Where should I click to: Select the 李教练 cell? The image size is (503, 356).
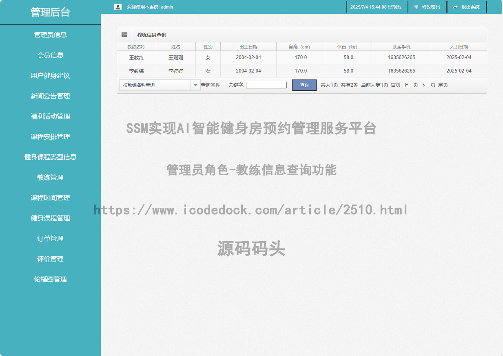(136, 71)
